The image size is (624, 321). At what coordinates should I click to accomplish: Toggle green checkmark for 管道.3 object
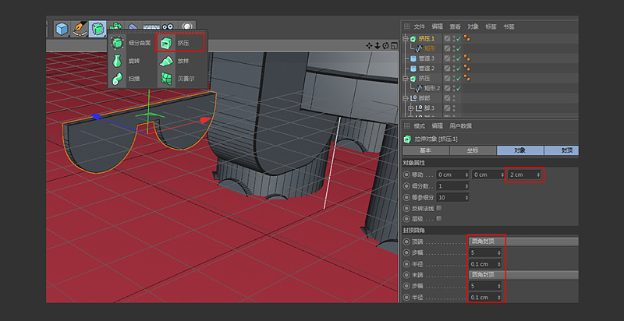point(459,58)
